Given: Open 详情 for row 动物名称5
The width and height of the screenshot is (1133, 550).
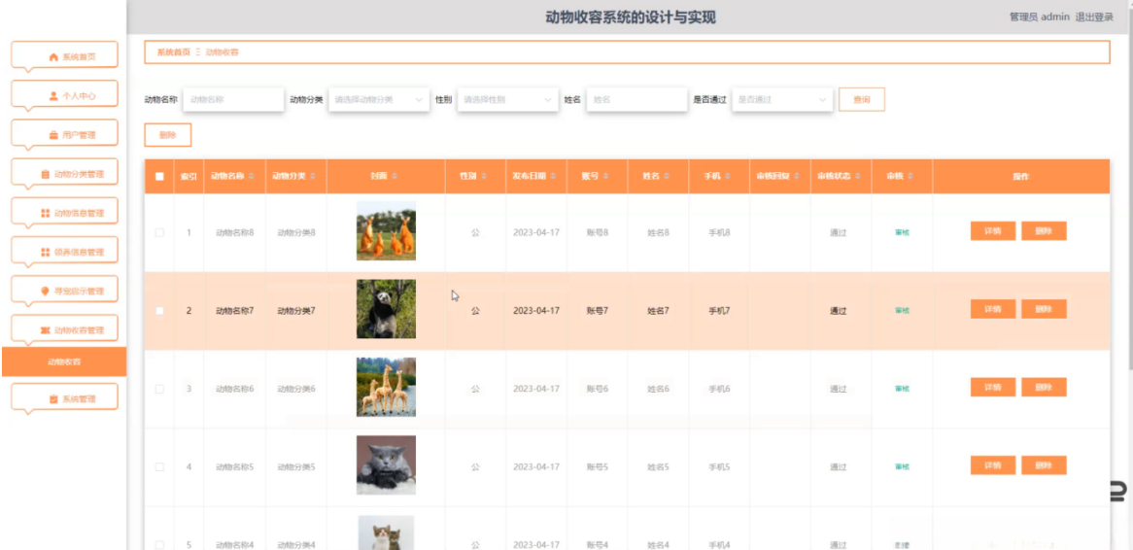Looking at the screenshot, I should click(993, 465).
